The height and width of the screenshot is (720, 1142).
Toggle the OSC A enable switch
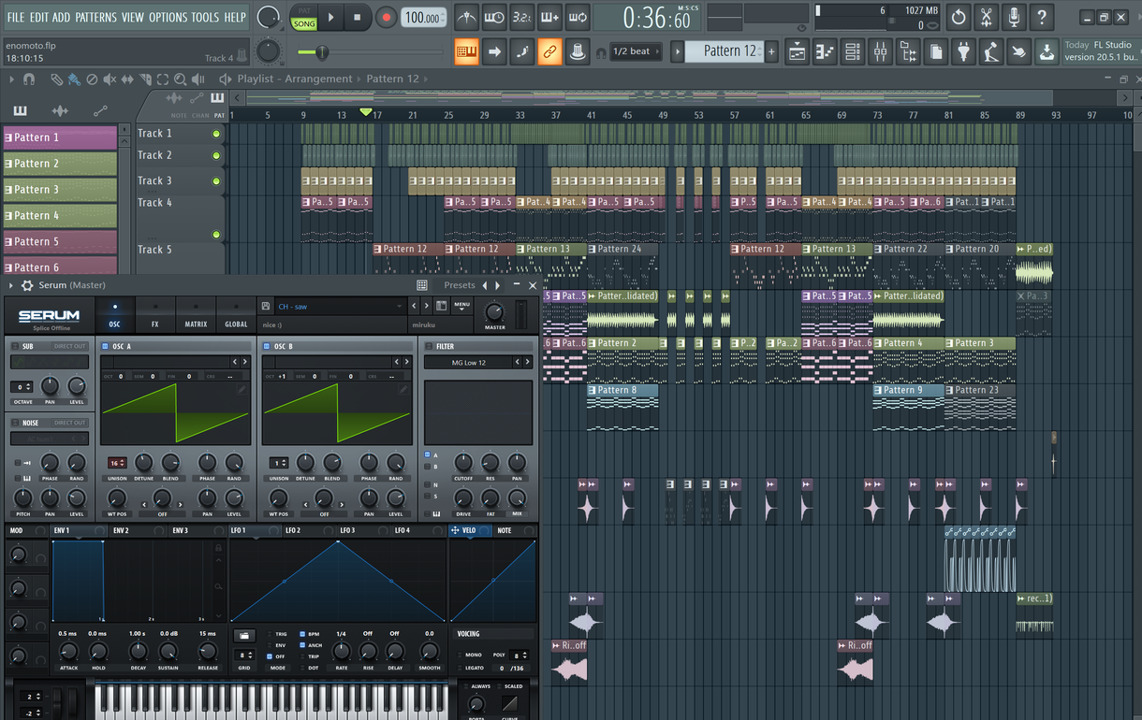point(106,346)
